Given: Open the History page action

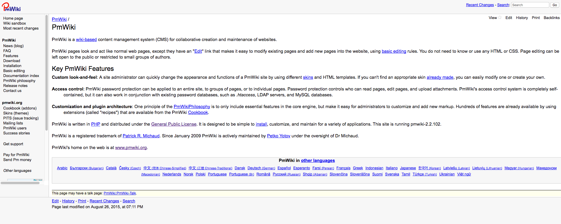Looking at the screenshot, I should (x=522, y=18).
